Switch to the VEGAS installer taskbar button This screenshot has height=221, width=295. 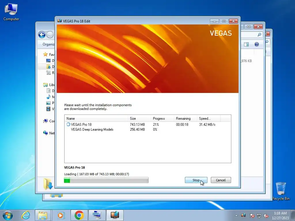click(x=115, y=215)
